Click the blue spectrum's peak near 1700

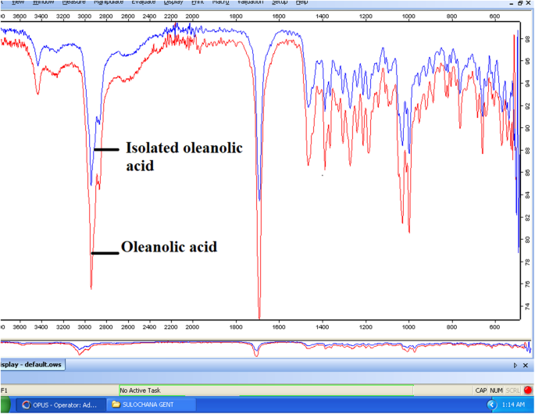[259, 200]
